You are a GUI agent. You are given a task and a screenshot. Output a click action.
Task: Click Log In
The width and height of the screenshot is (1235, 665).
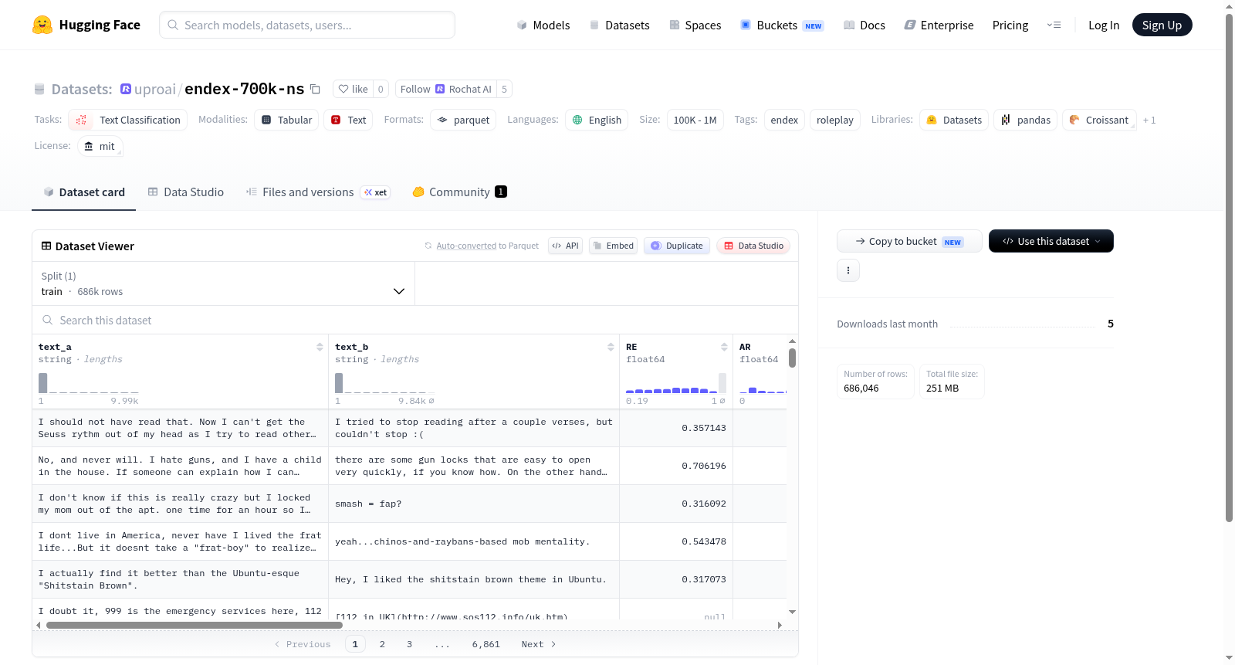(x=1104, y=25)
